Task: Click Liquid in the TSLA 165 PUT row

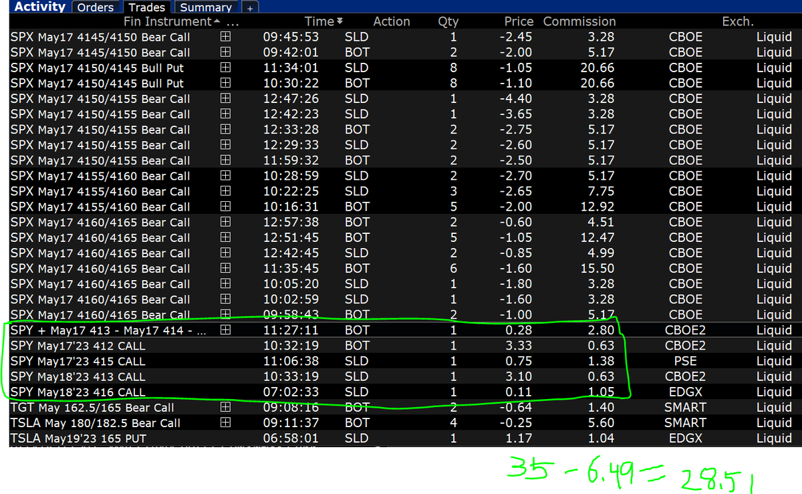Action: click(x=774, y=439)
